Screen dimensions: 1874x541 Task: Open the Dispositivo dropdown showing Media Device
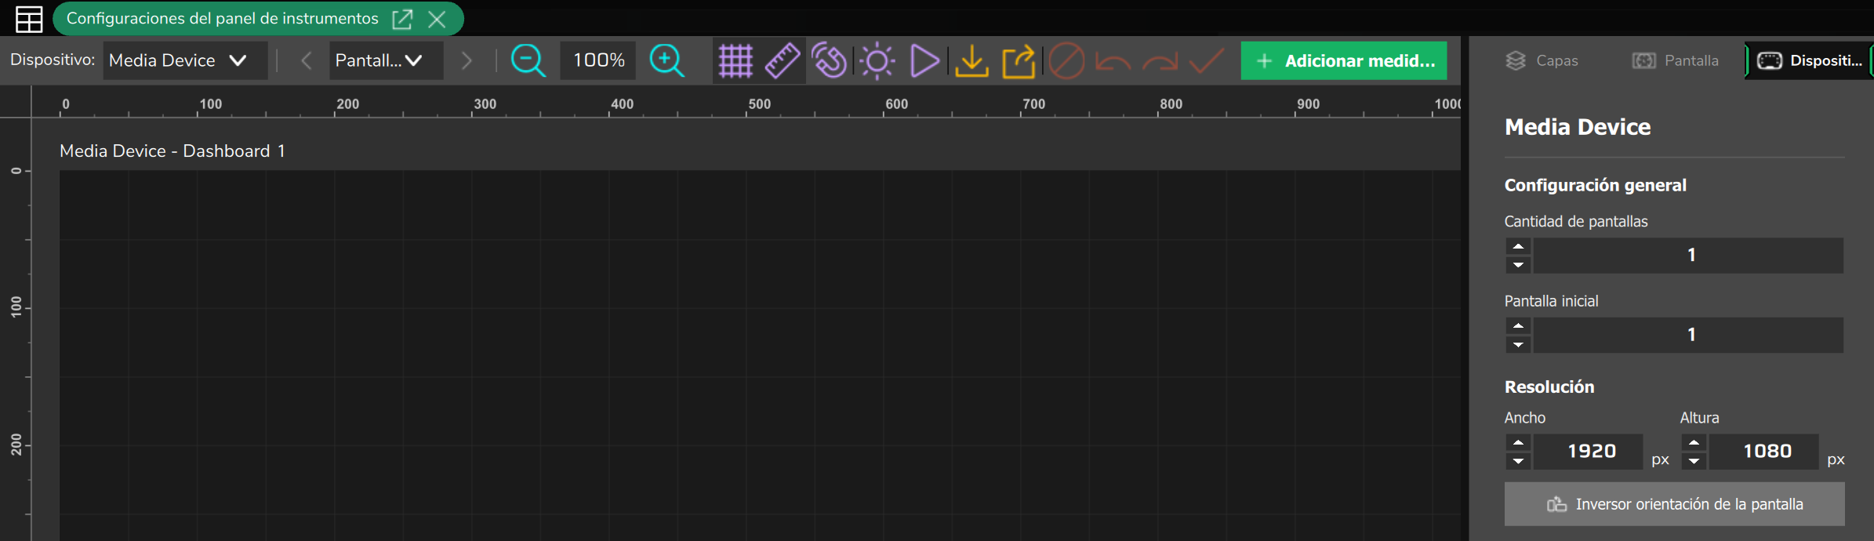185,60
